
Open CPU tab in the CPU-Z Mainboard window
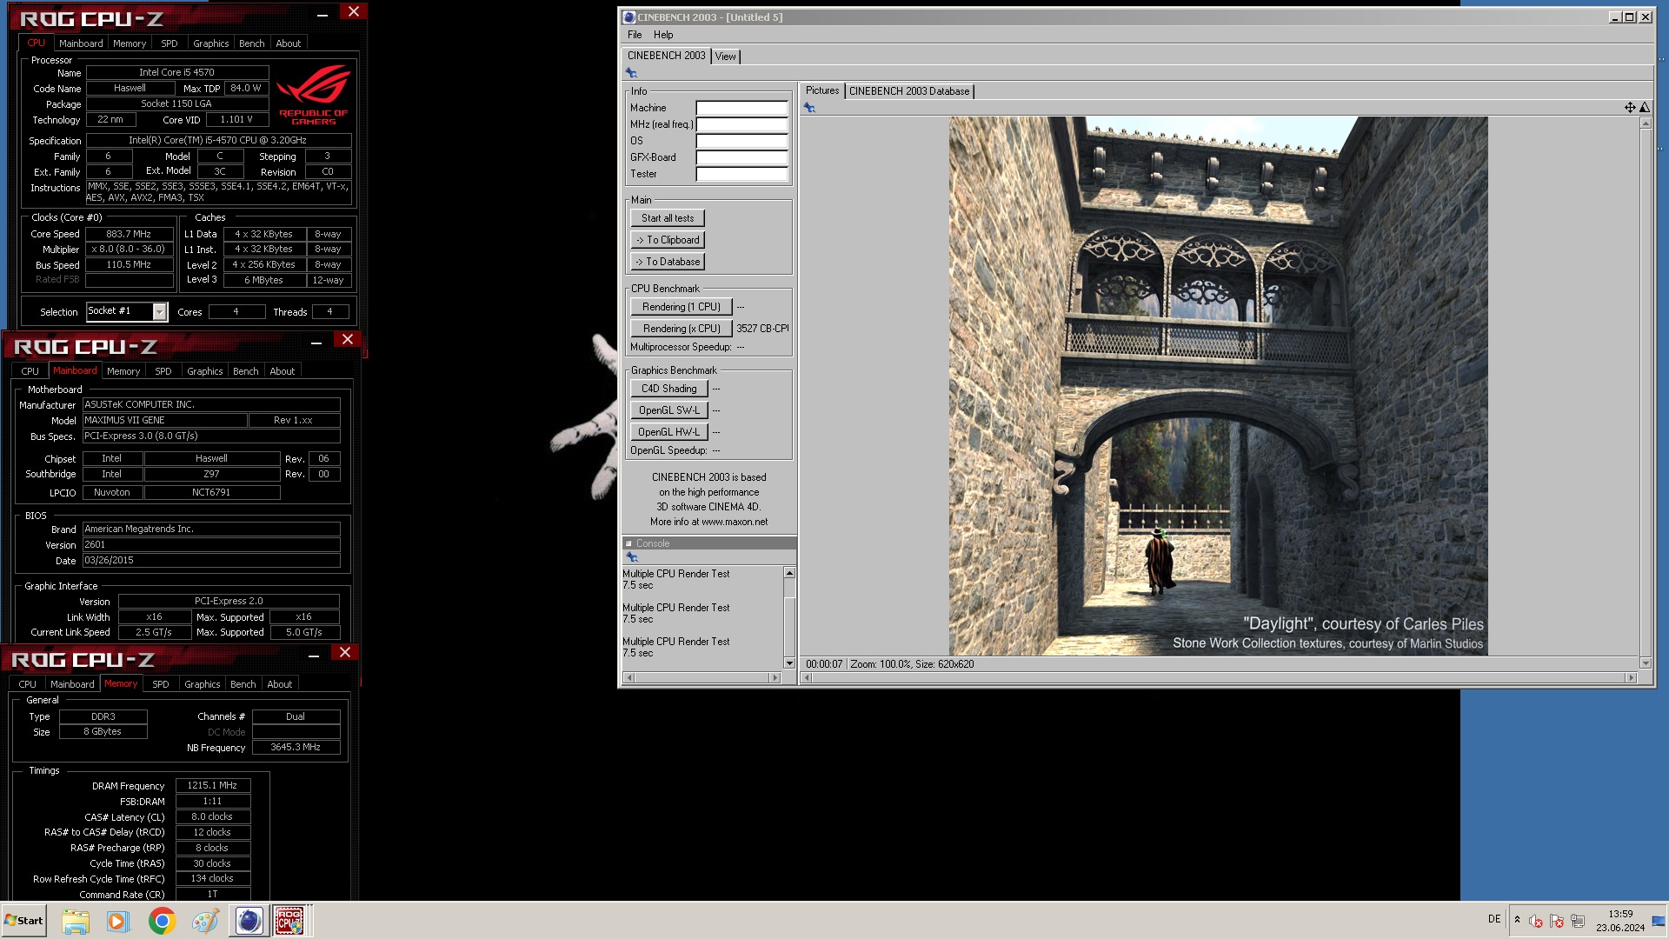30,371
